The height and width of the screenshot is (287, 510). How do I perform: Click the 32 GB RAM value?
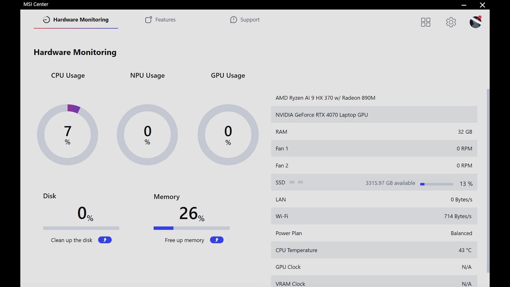click(465, 132)
